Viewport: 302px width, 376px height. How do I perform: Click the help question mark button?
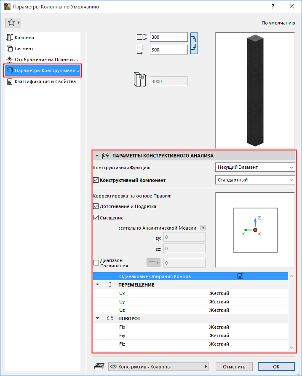(273, 6)
